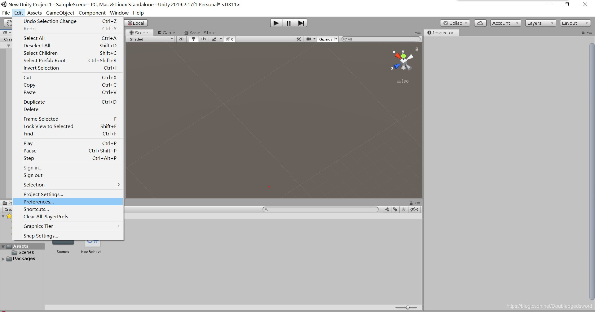The width and height of the screenshot is (595, 312).
Task: Click search by label tag icon
Action: point(395,209)
